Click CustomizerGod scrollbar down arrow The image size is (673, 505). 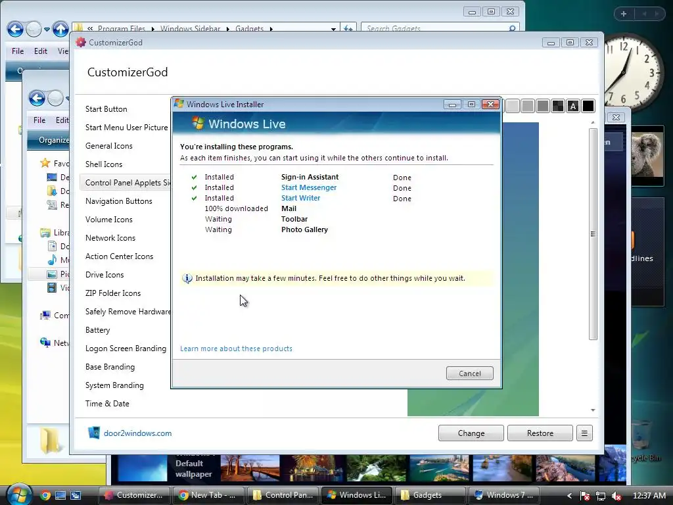click(x=593, y=410)
